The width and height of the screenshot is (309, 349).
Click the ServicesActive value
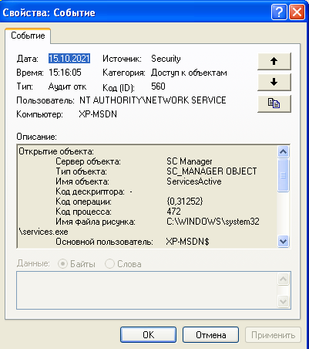(194, 181)
